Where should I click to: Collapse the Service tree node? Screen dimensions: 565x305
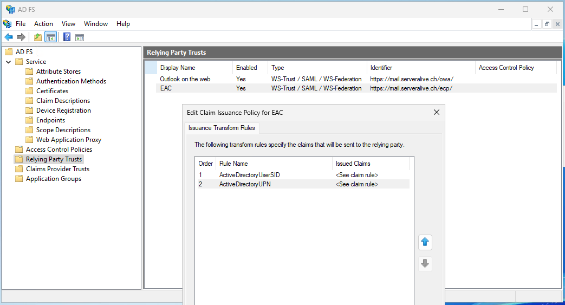point(8,62)
